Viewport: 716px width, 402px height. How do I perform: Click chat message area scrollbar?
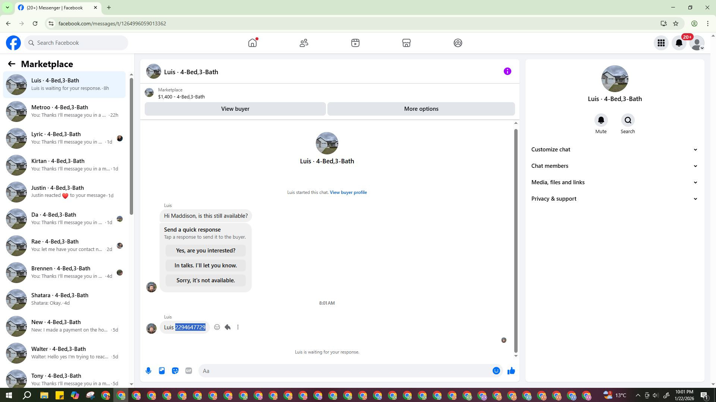(x=516, y=241)
